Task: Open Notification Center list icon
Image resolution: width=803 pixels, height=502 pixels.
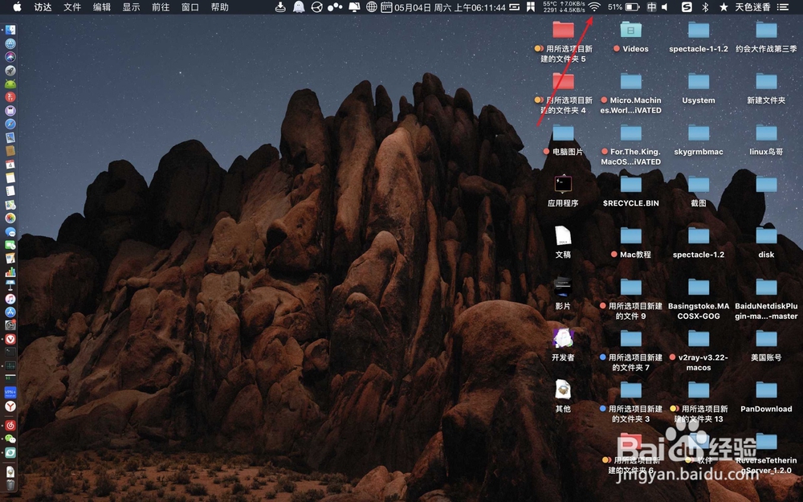Action: click(x=782, y=7)
